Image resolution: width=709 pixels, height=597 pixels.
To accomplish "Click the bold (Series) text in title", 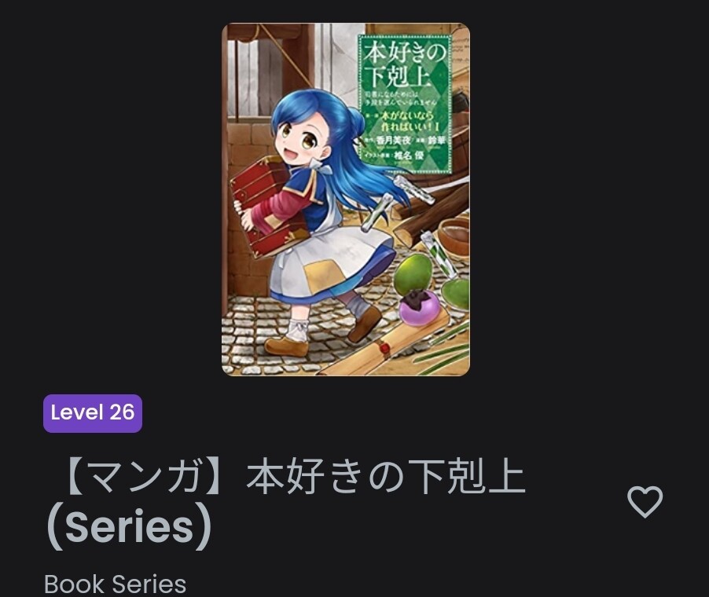I will [x=129, y=527].
